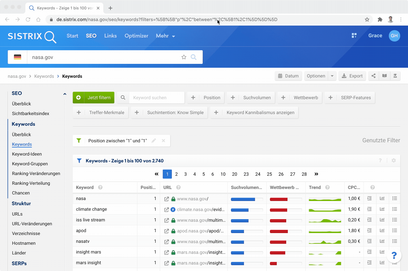Open Ranking-Veränderungen in the sidebar
This screenshot has width=408, height=271.
click(36, 173)
